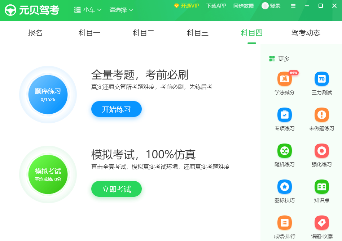Viewport: 342px width, 241px height.
Task: Switch to the 科目三 tab
Action: pos(198,33)
